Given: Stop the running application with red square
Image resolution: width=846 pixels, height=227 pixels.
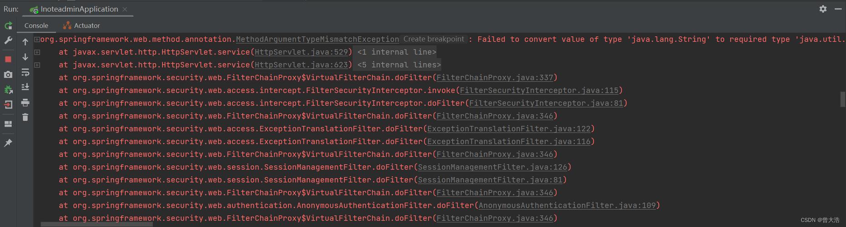Looking at the screenshot, I should click(8, 59).
